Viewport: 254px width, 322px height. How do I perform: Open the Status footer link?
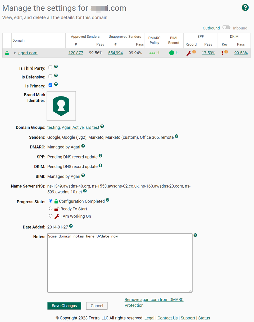tap(204, 318)
